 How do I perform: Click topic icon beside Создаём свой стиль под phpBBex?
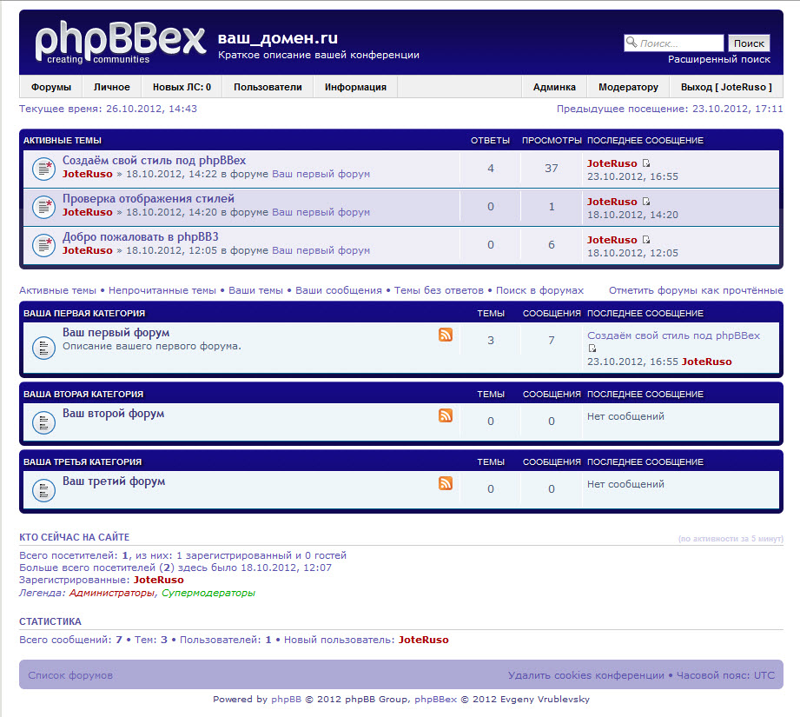[x=43, y=168]
